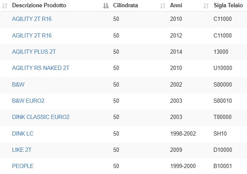The image size is (247, 174).
Task: Open AGILITY 2T R16 from 2010
Action: tap(32, 19)
